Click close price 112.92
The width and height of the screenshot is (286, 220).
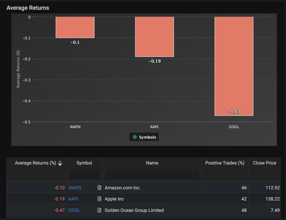(x=272, y=188)
